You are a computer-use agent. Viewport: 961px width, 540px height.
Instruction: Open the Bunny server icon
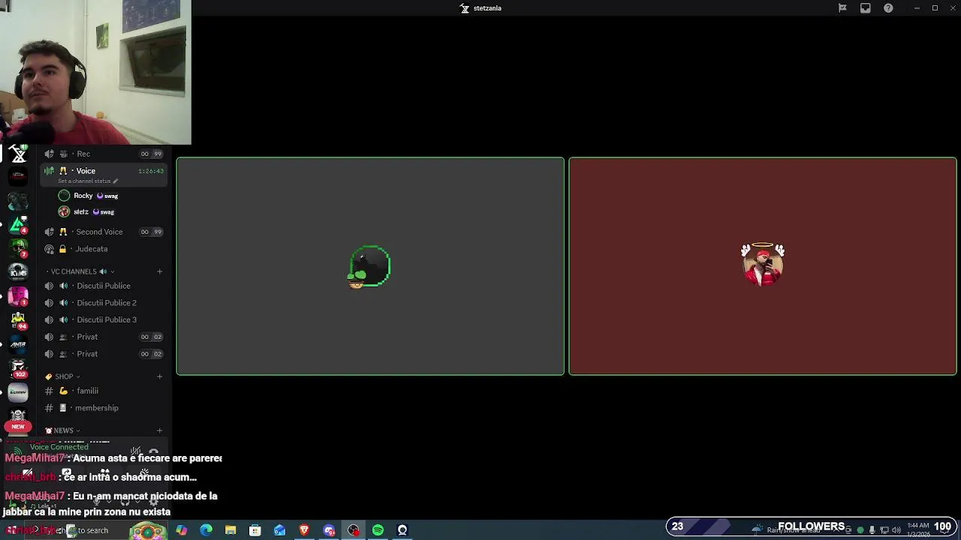pos(18,391)
